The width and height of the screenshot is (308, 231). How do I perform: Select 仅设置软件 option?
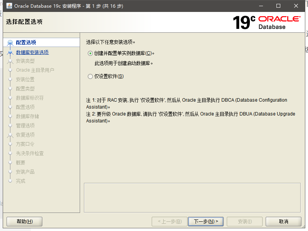coord(90,76)
